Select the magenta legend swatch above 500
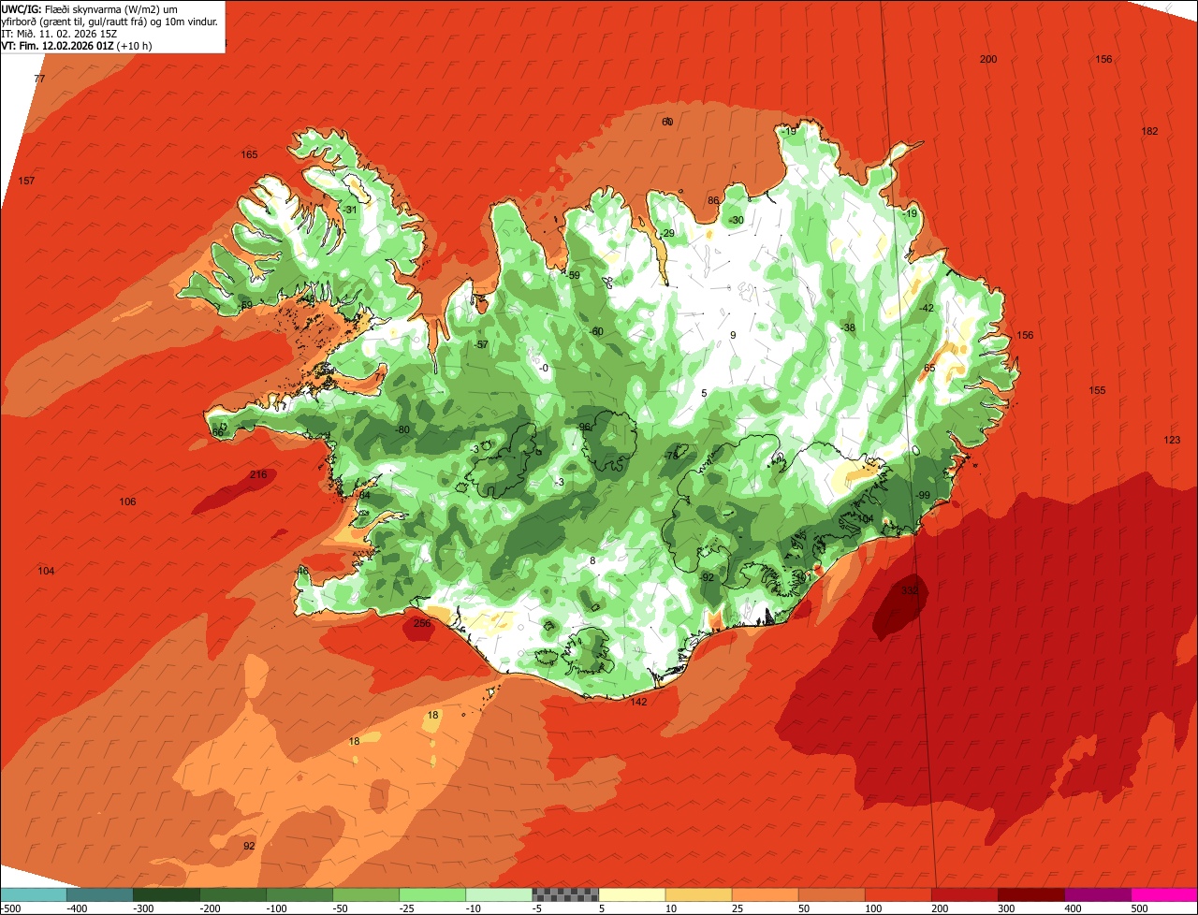The image size is (1198, 915). (x=1164, y=894)
